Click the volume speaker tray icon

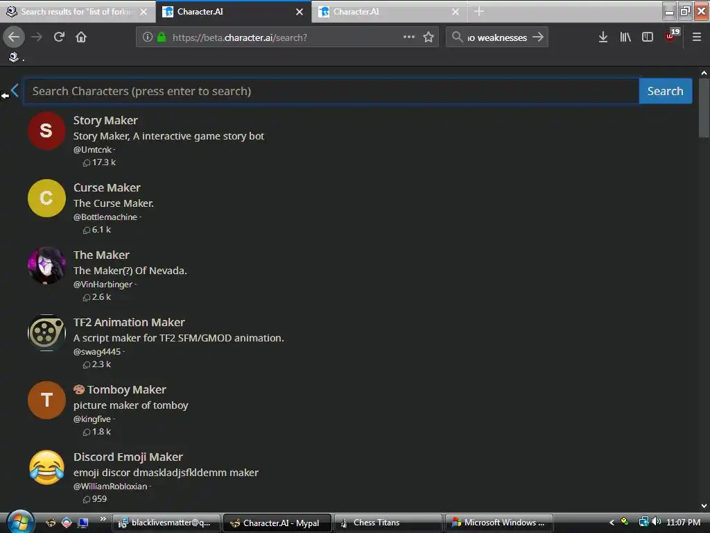pos(656,522)
